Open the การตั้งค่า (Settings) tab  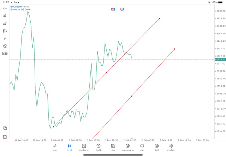171,147
